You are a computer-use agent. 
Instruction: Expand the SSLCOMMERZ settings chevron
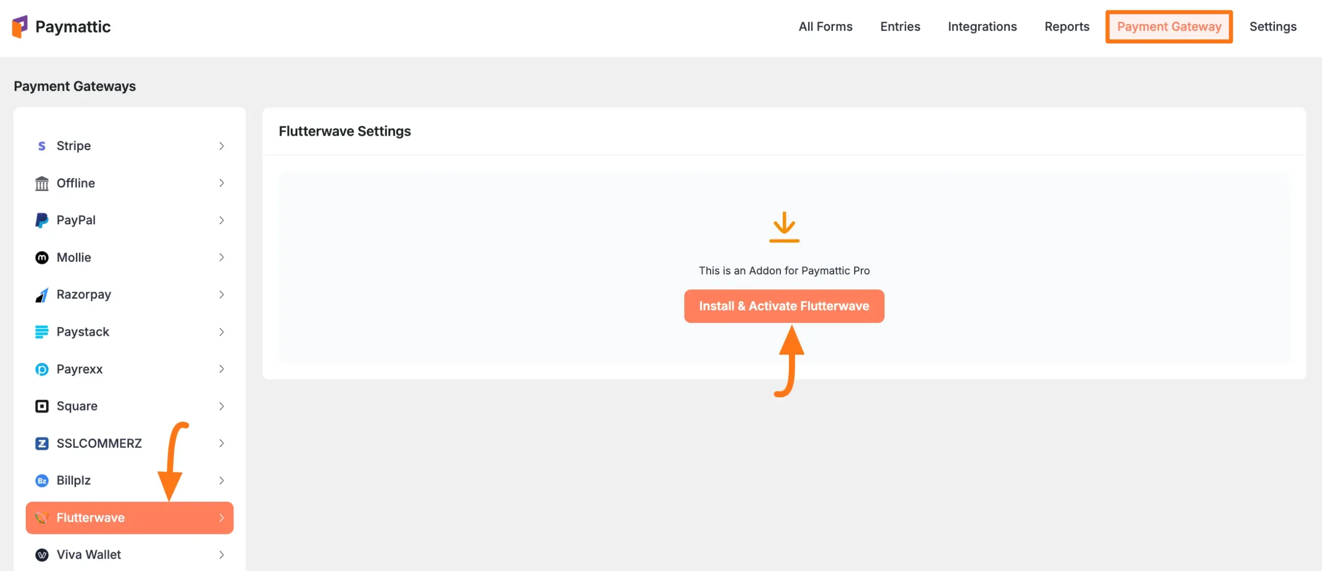pyautogui.click(x=222, y=443)
